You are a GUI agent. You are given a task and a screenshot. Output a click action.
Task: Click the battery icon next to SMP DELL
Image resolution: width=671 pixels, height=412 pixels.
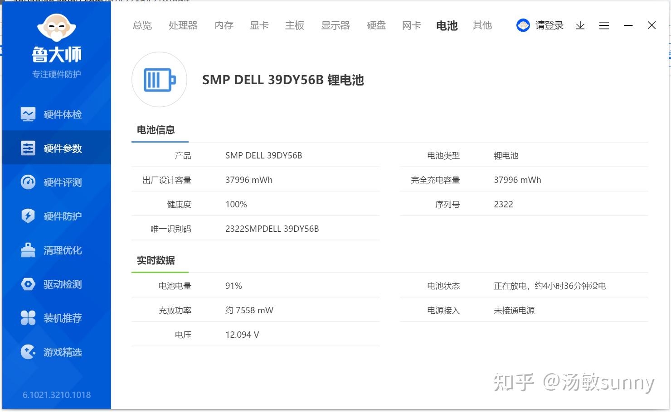click(159, 80)
